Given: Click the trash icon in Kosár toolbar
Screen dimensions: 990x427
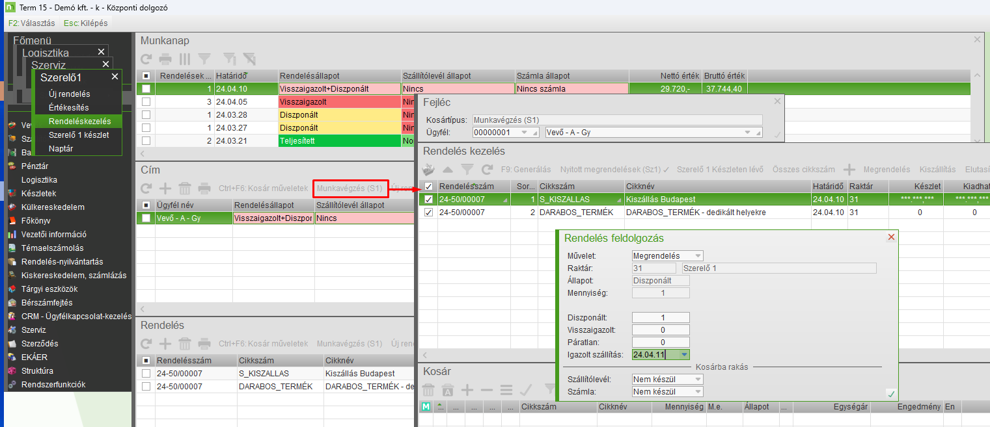Looking at the screenshot, I should coord(428,390).
